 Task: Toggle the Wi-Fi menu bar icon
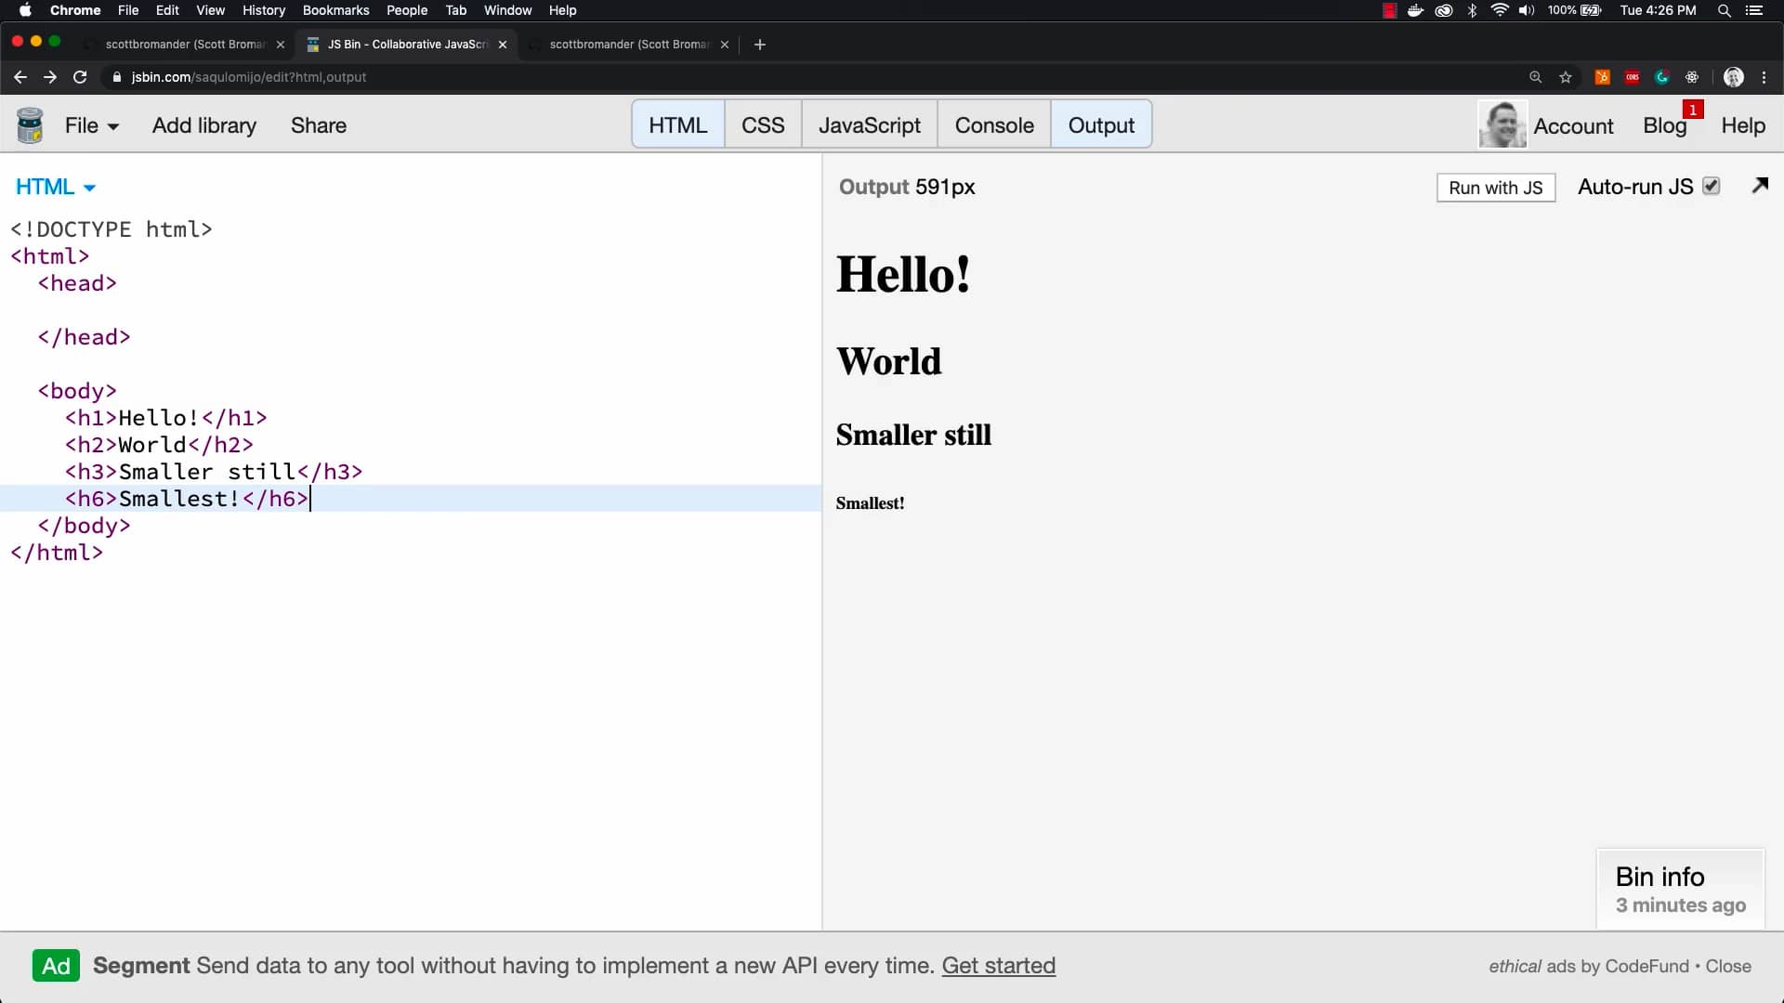[1499, 10]
